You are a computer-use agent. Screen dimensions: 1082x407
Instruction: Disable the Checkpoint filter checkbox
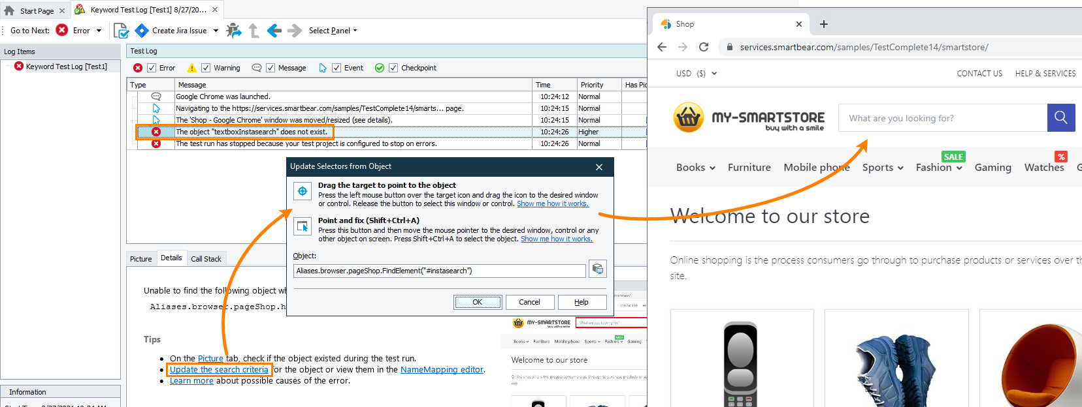coord(393,68)
